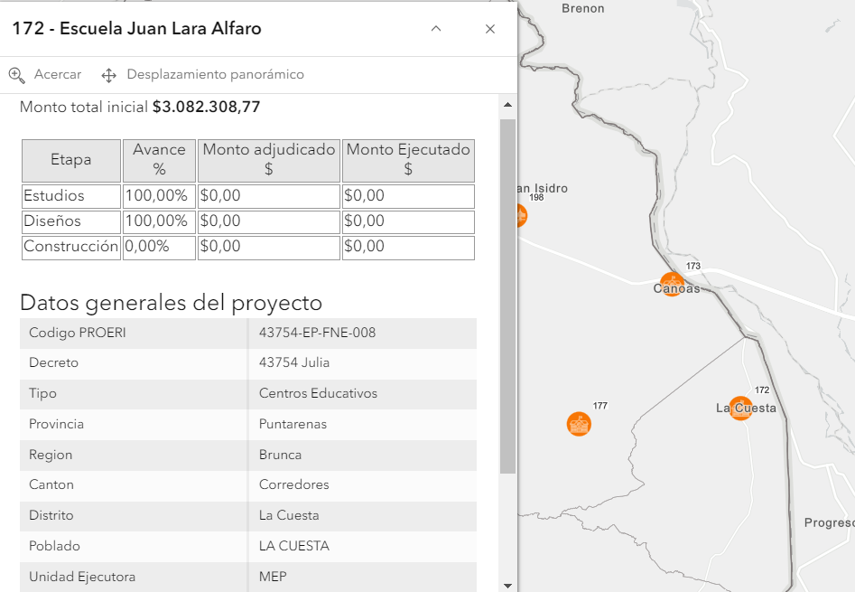Click the value 'Centros Educativos'
Screen dimensions: 855x592
click(318, 393)
